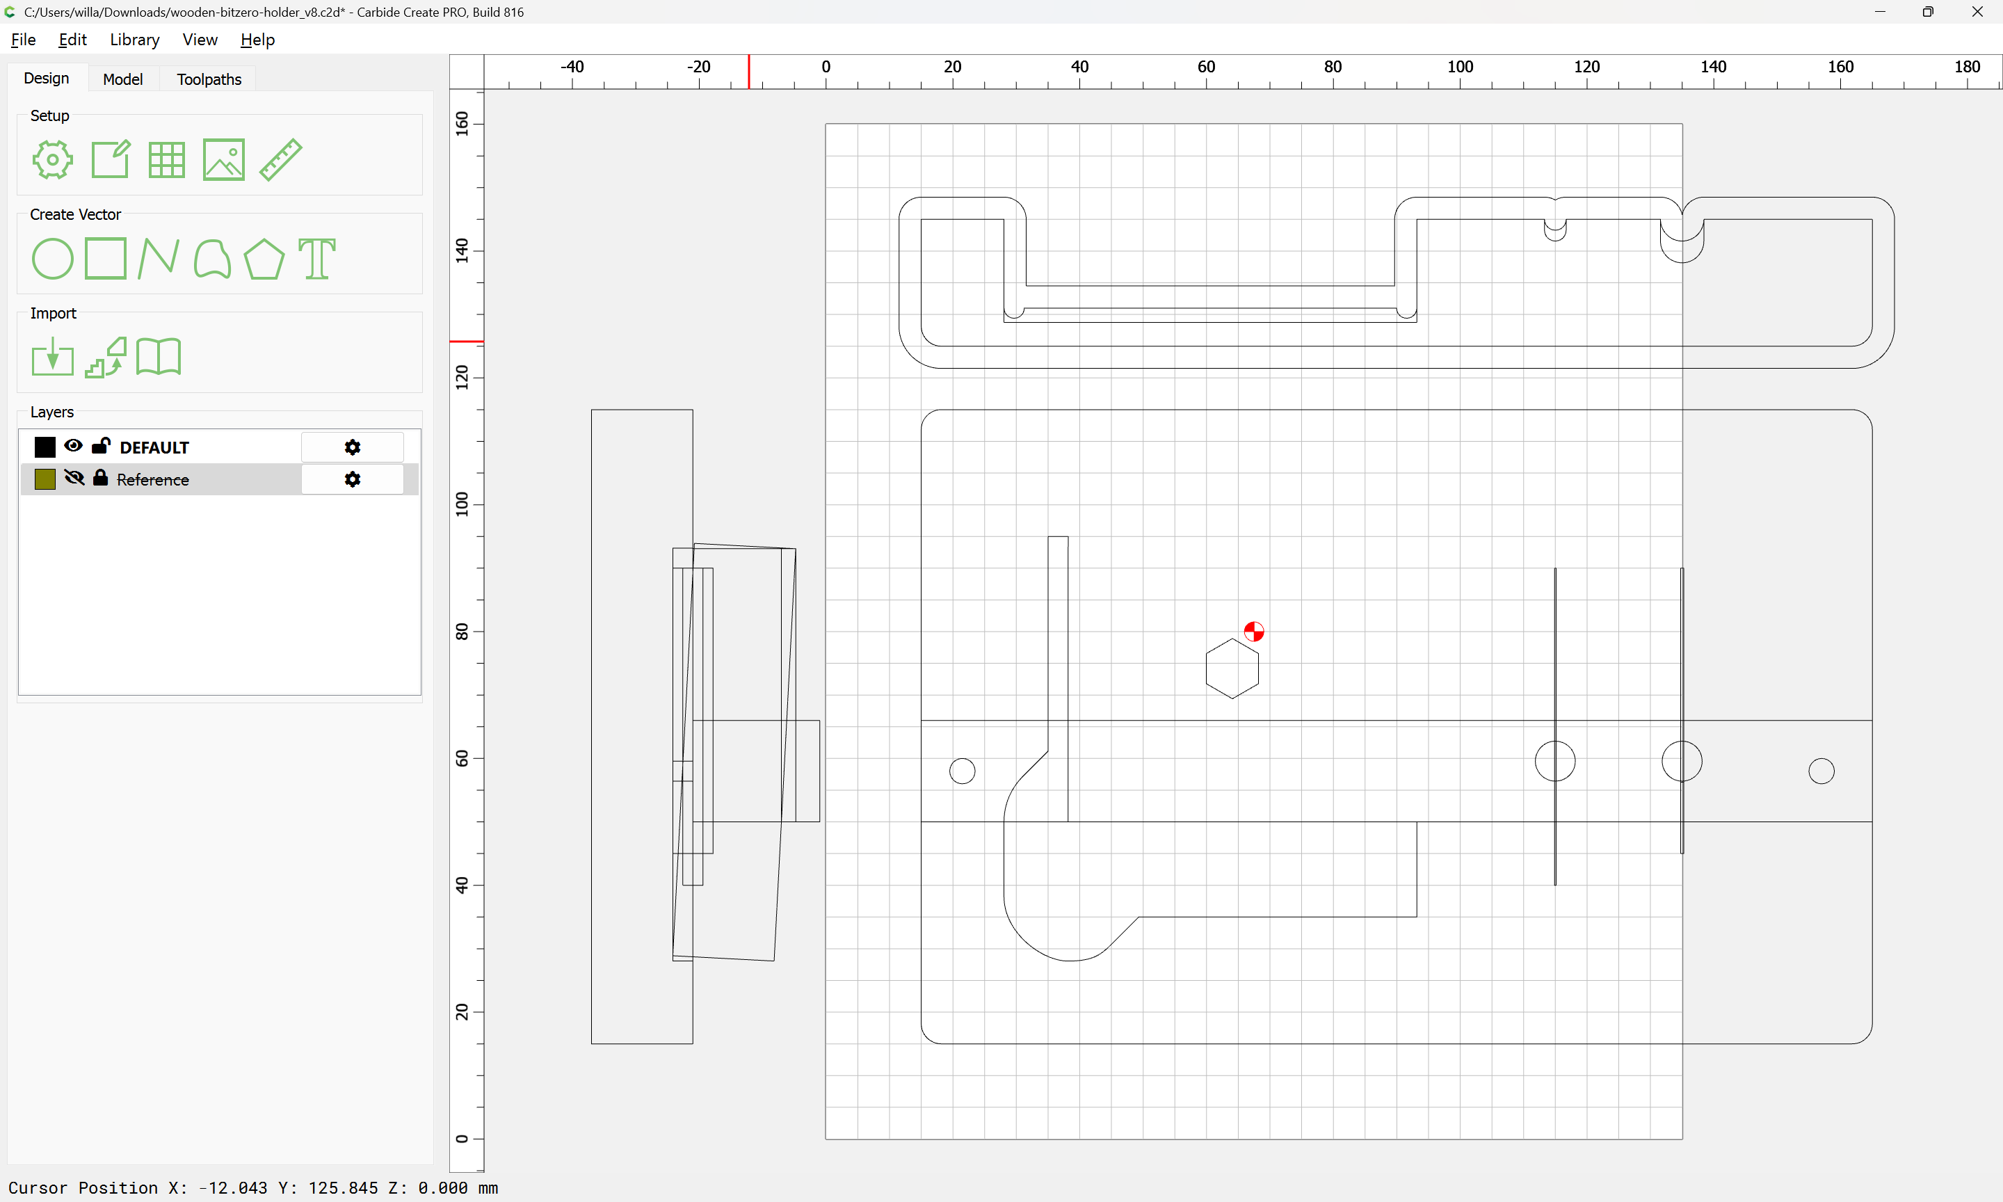
Task: Switch to the Toolpaths tab
Action: pos(209,79)
